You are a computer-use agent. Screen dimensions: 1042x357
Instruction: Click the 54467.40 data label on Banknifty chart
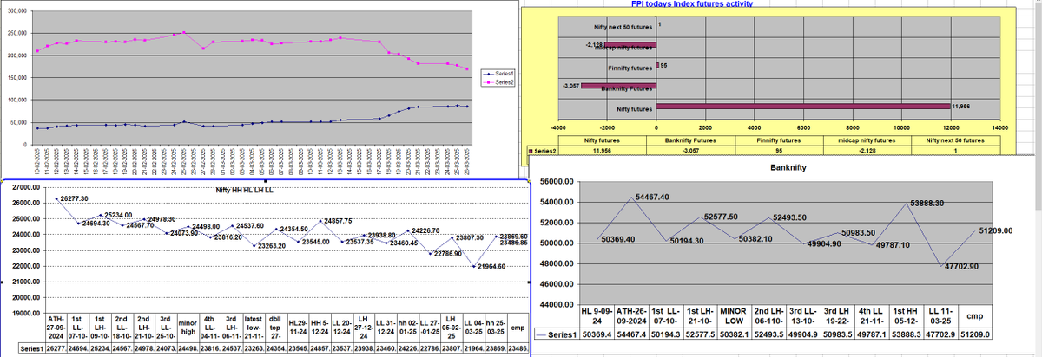tap(652, 198)
